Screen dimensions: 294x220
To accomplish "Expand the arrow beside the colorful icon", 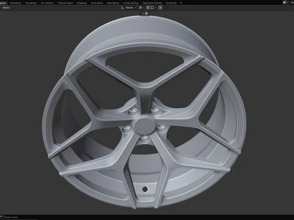I will point(143,13).
